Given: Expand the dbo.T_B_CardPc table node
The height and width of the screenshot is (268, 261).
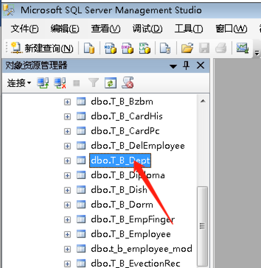Looking at the screenshot, I should (67, 132).
